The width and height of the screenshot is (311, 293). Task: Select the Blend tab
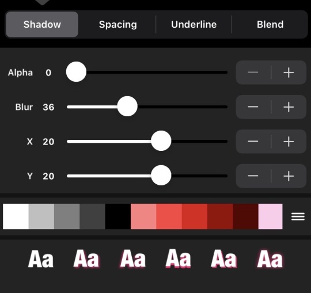click(x=270, y=24)
